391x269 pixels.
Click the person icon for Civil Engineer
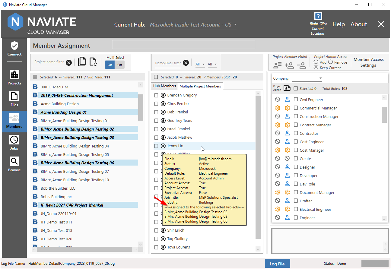287,99
